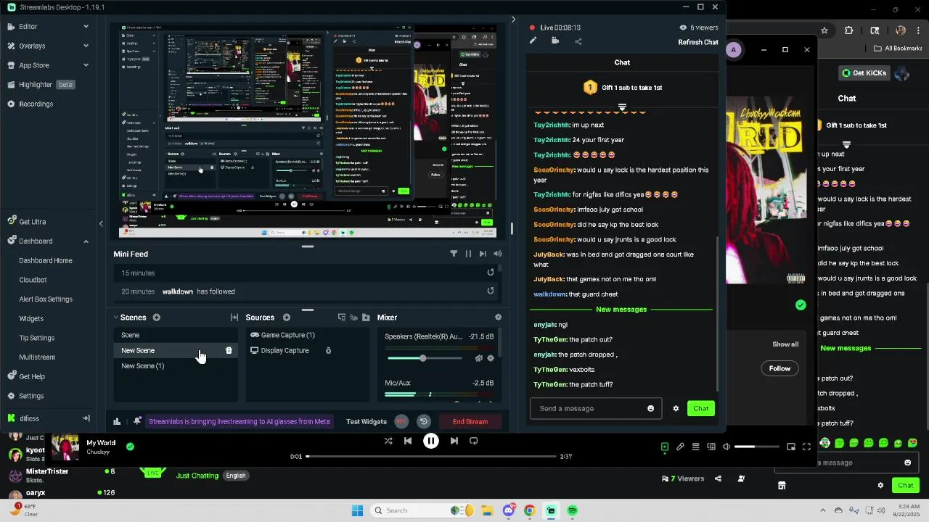929x522 pixels.
Task: Open the clip camera icon beside edit
Action: (x=555, y=41)
